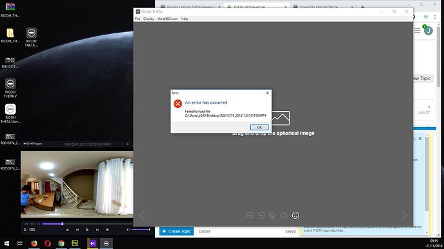
Task: Switch to Download RICOH THETA browser tab
Action: tap(323, 6)
